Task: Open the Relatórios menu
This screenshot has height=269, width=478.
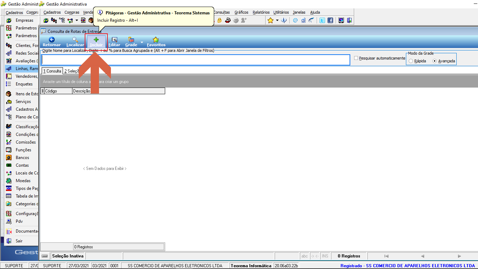Action: (x=261, y=12)
